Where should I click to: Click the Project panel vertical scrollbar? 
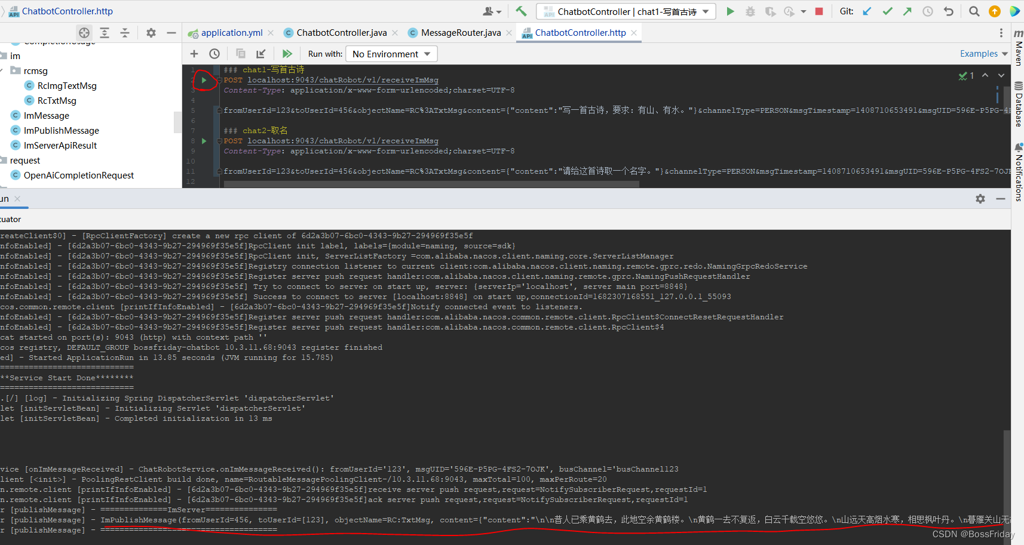click(177, 122)
